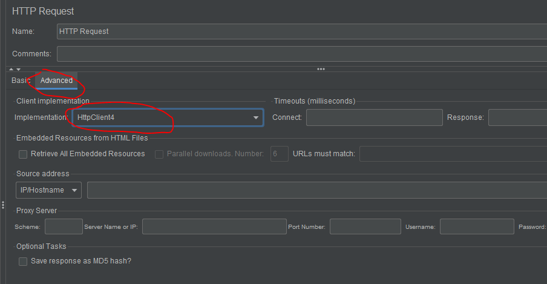
Task: Toggle the Parallel downloads checkbox
Action: pos(159,154)
